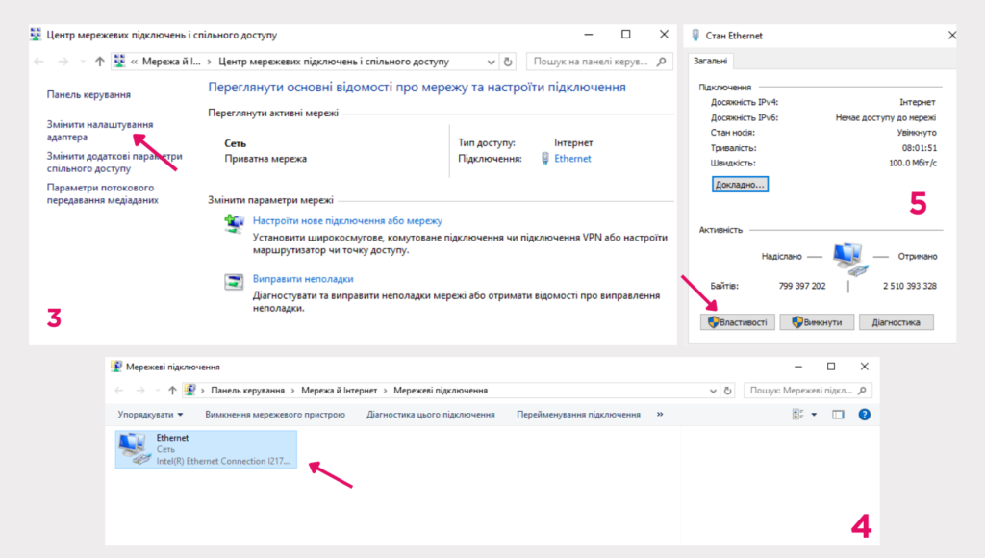Refresh the Network and Sharing Center address bar
This screenshot has height=558, width=985.
click(x=508, y=62)
